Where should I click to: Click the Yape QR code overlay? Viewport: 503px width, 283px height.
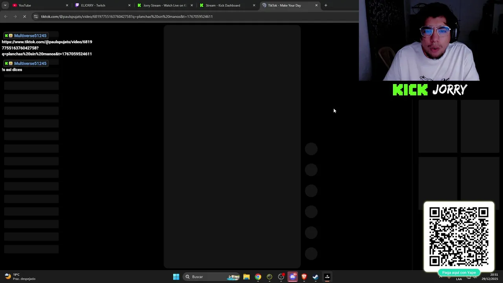point(459,237)
